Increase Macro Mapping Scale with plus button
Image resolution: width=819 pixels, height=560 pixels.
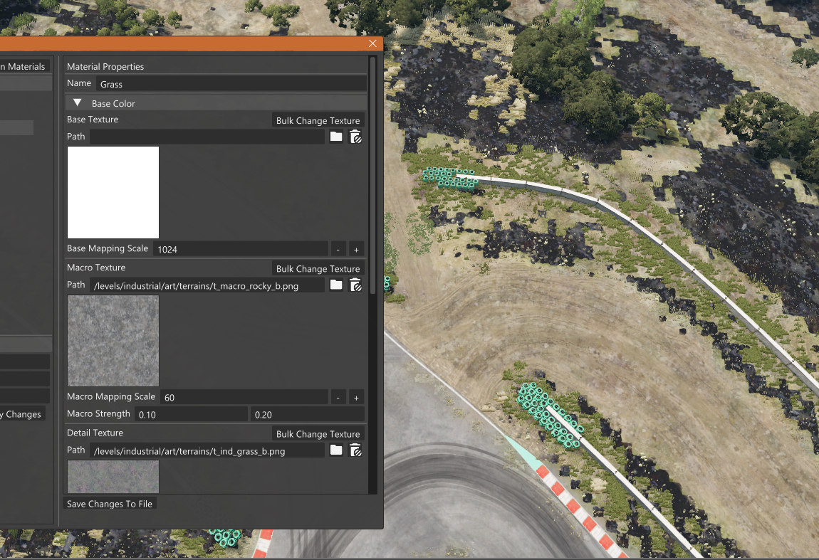click(x=356, y=398)
